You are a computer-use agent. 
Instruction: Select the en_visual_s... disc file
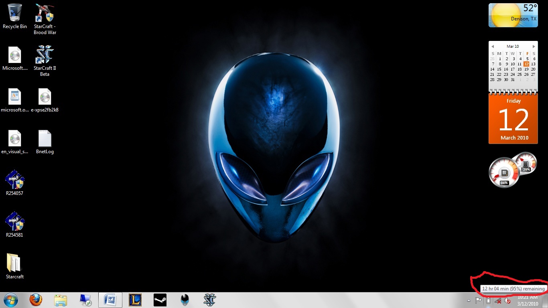15,142
